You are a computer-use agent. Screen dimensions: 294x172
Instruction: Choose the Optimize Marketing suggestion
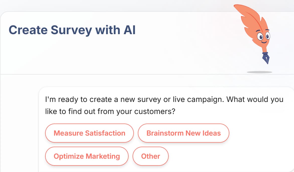[87, 156]
